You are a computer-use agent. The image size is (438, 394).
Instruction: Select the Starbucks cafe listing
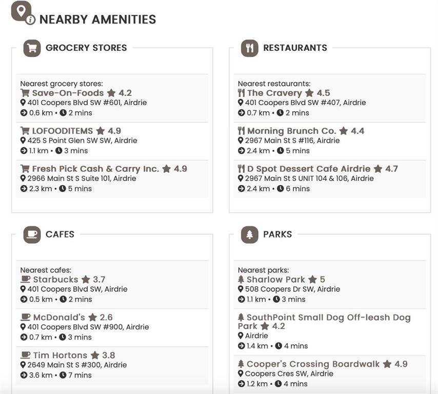pyautogui.click(x=55, y=280)
